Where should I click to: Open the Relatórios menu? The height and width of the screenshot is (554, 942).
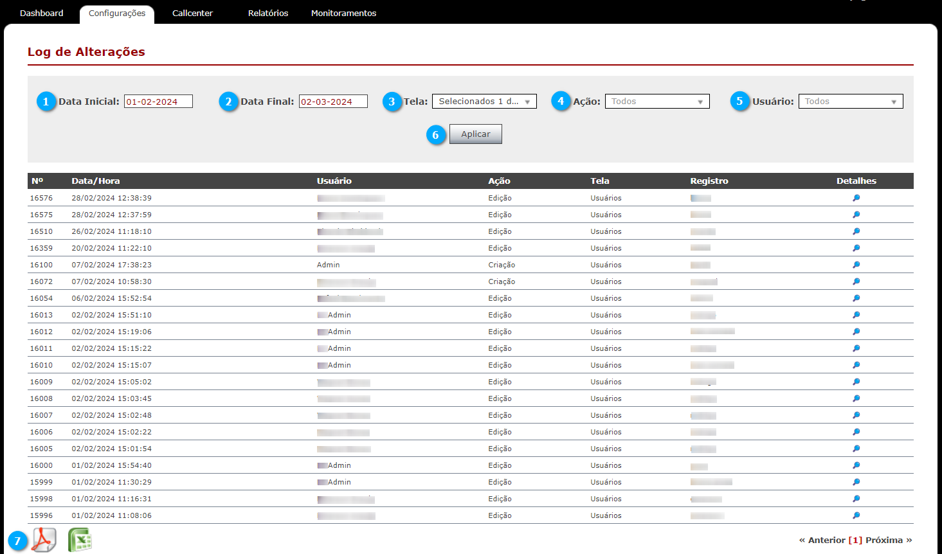268,13
